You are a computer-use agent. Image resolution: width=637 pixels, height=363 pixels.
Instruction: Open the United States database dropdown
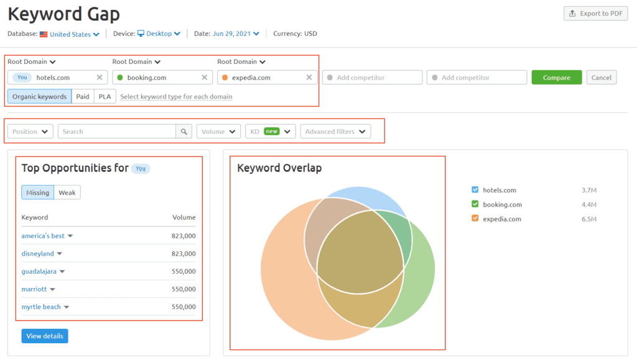point(75,34)
